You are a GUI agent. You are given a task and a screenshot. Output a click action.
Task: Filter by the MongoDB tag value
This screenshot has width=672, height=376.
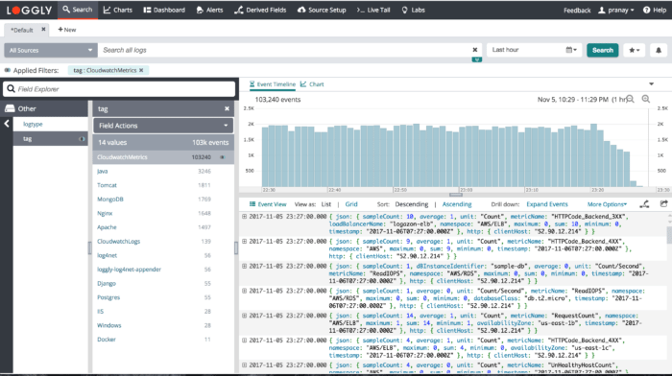[110, 200]
